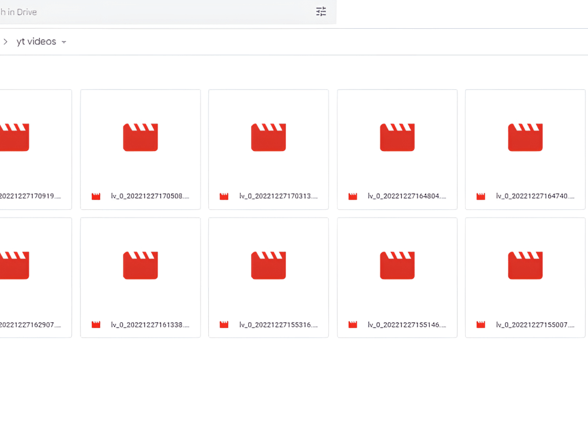Select file name lv_0_20221227170508
This screenshot has width=588, height=441.
(x=150, y=196)
